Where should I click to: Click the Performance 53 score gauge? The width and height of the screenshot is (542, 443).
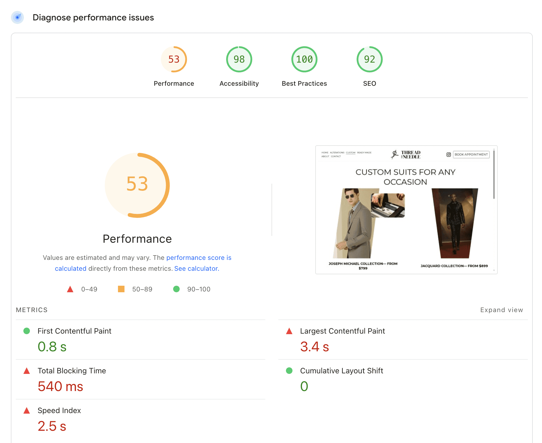point(174,59)
